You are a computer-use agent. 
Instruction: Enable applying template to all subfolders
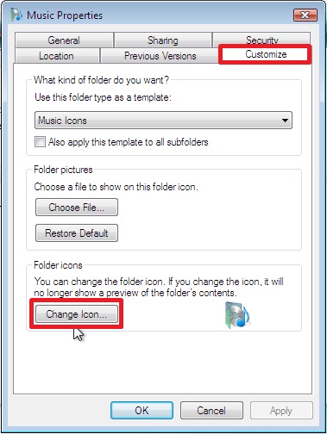40,142
